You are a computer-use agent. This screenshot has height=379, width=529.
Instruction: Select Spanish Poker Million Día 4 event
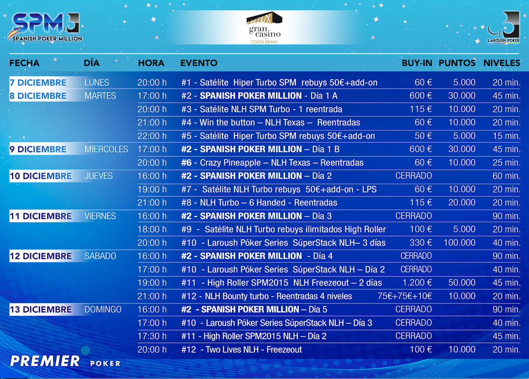257,256
